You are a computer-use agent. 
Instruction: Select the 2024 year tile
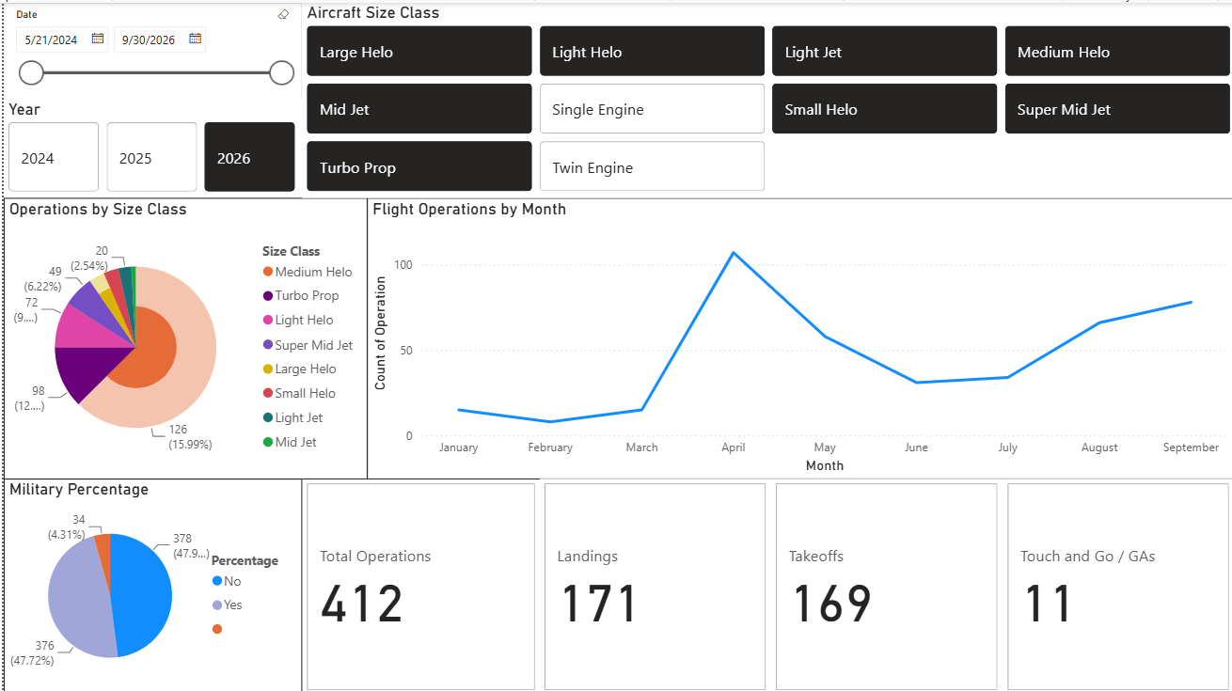coord(54,157)
